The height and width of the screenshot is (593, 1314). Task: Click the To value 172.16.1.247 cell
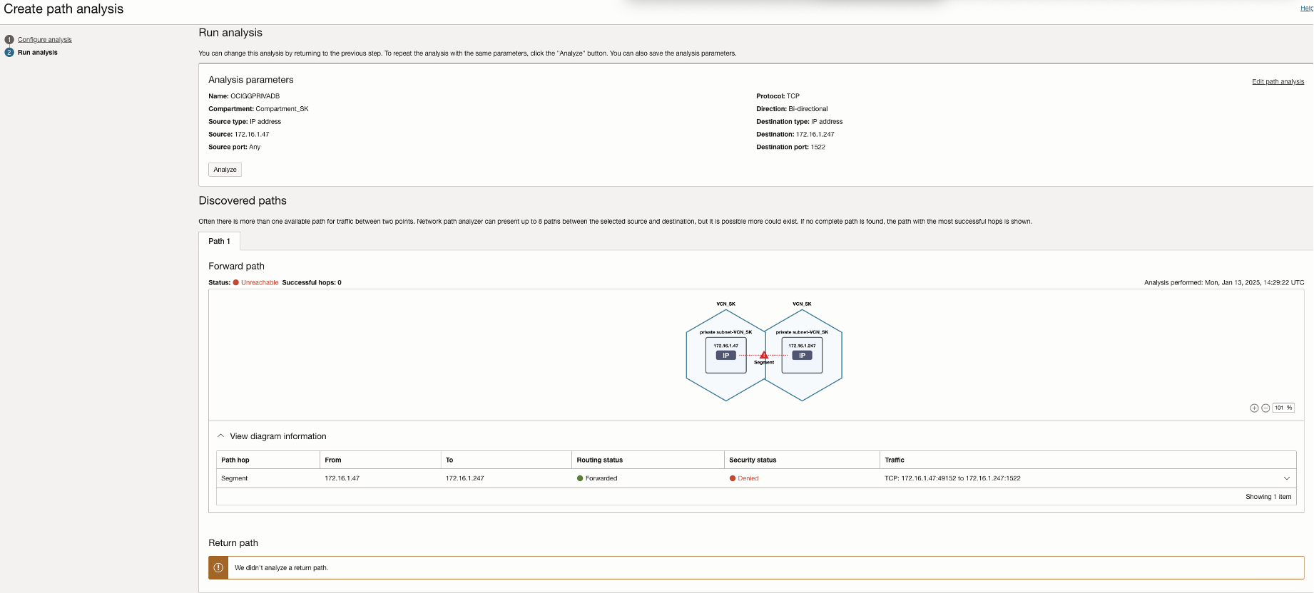[x=465, y=479]
